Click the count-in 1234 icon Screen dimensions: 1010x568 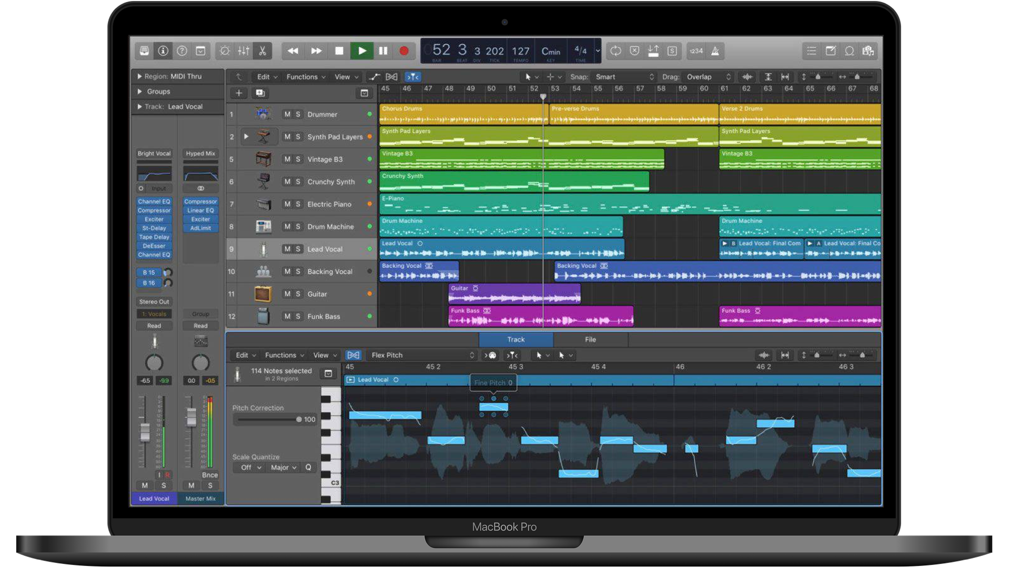coord(696,51)
